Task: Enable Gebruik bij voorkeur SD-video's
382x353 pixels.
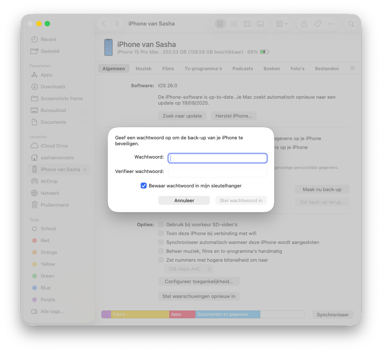Action: 161,224
